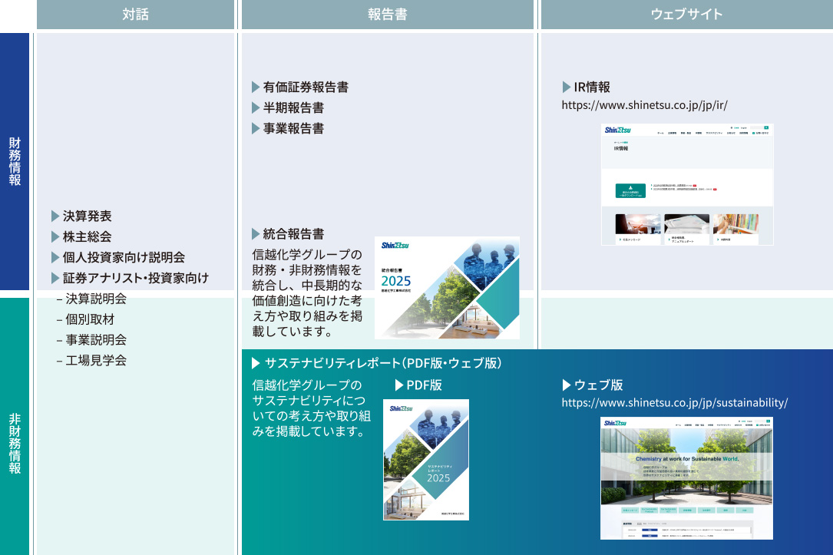This screenshot has width=833, height=555.
Task: Select the 対話 column header
Action: pos(135,15)
